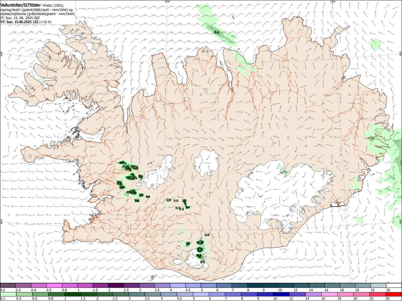Image resolution: width=402 pixels, height=301 pixels.
Task: Pick the lower legend swatch between 9 and 10
Action: click(x=265, y=294)
